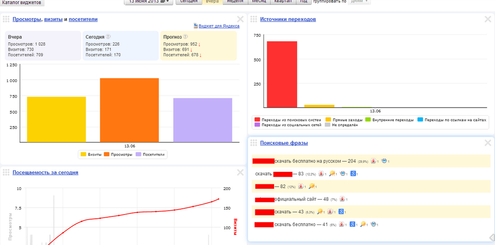Click the help icon next to Сегодня
The image size is (495, 245).
pyautogui.click(x=108, y=37)
